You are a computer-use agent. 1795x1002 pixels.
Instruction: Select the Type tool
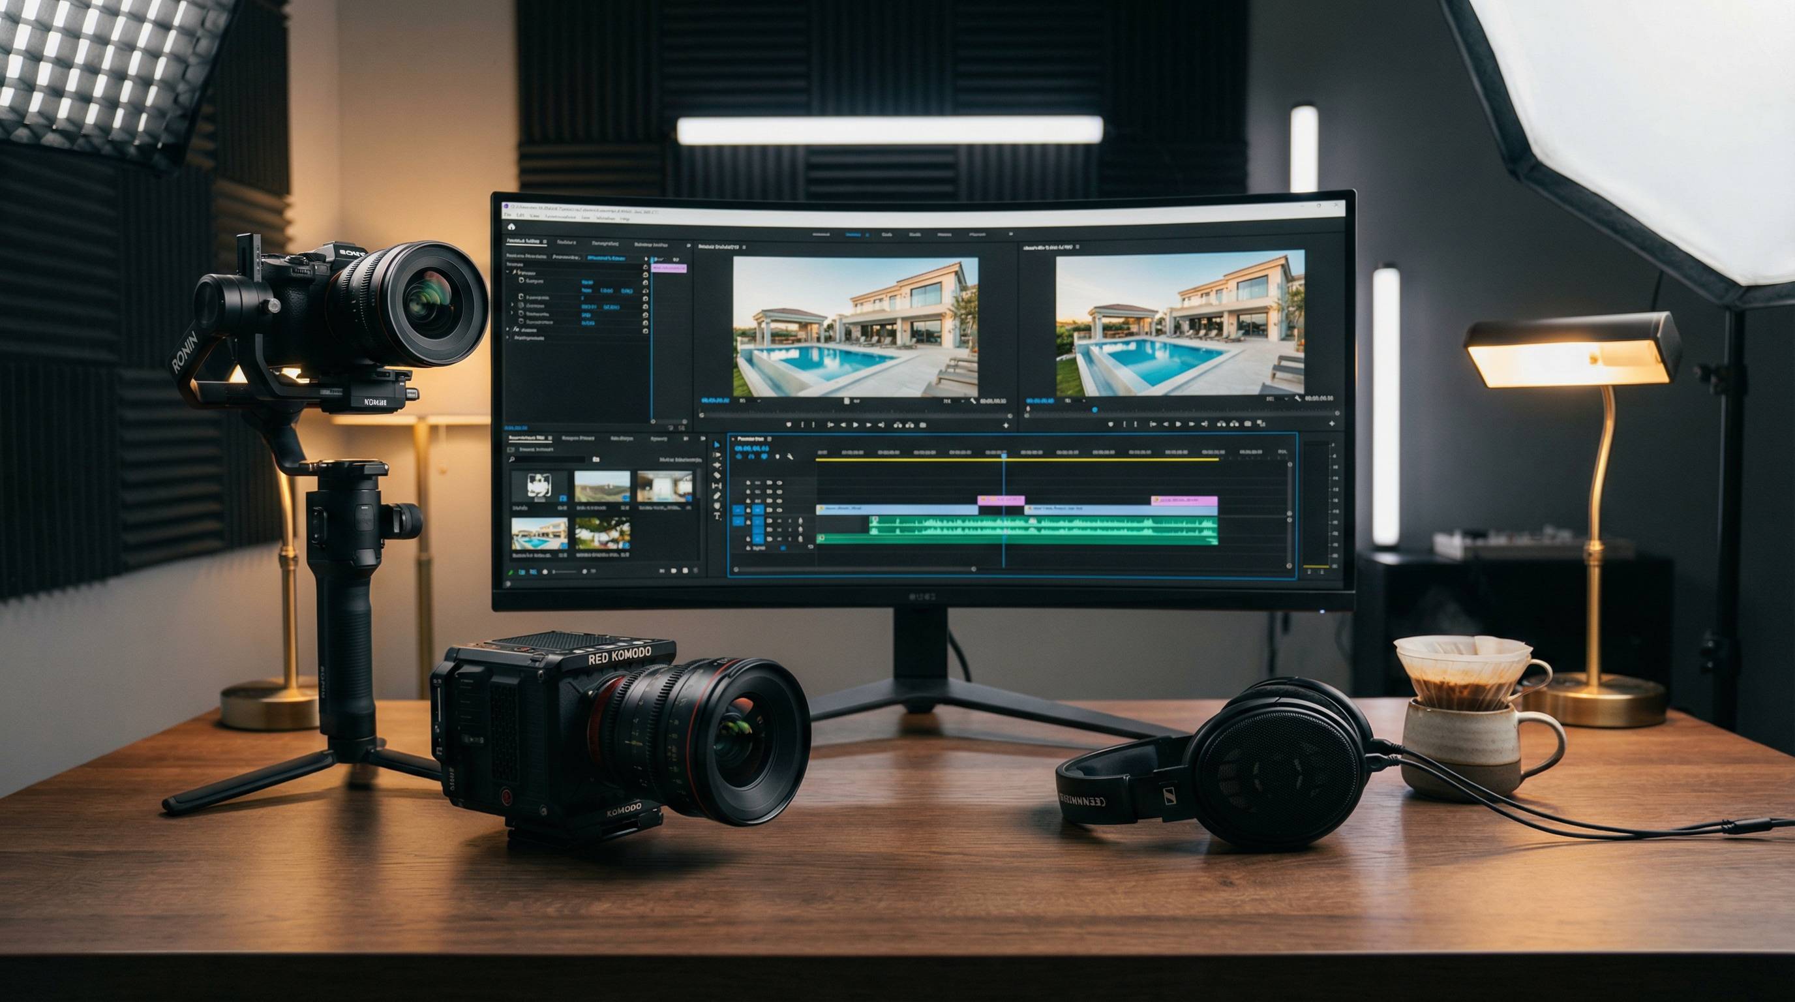[717, 515]
